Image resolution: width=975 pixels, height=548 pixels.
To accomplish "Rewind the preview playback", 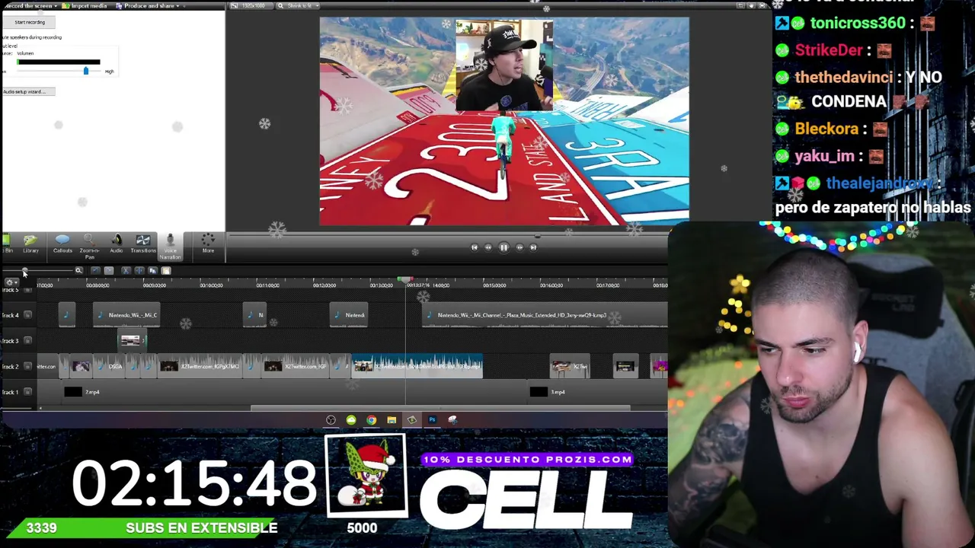I will click(488, 247).
